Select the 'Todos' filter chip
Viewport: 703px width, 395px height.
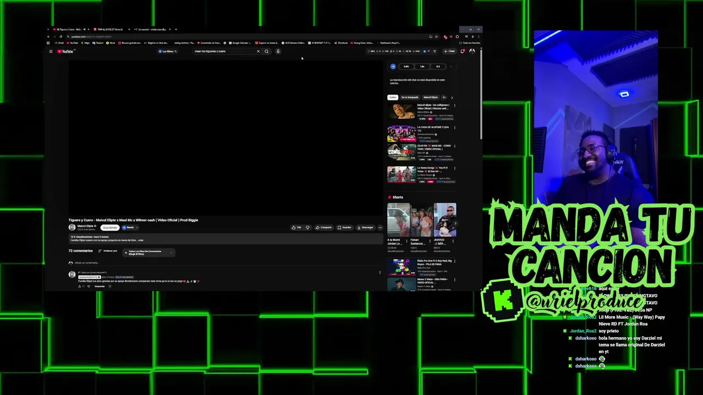pyautogui.click(x=393, y=97)
